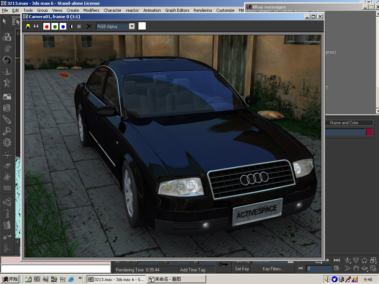Click the white color swatch in frame toolbar

tap(142, 26)
